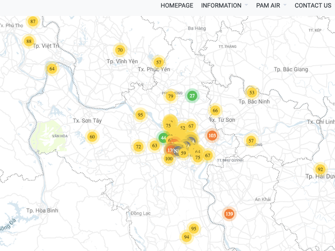Select the 92 marker near Hải Dương
This screenshot has height=251, width=335.
(x=320, y=169)
